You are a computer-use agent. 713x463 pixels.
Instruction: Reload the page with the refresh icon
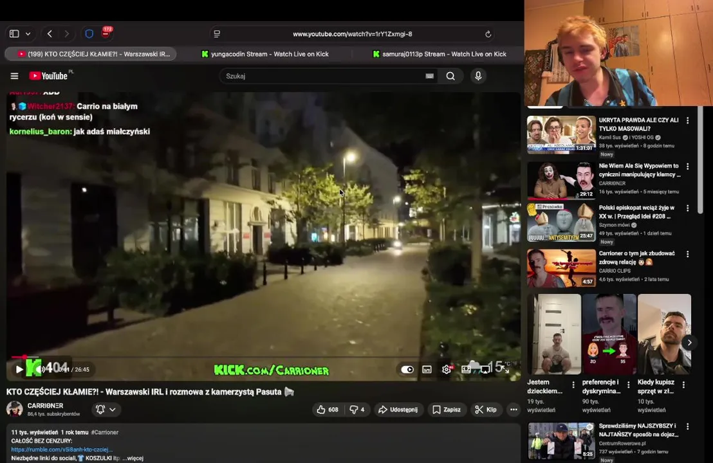488,34
